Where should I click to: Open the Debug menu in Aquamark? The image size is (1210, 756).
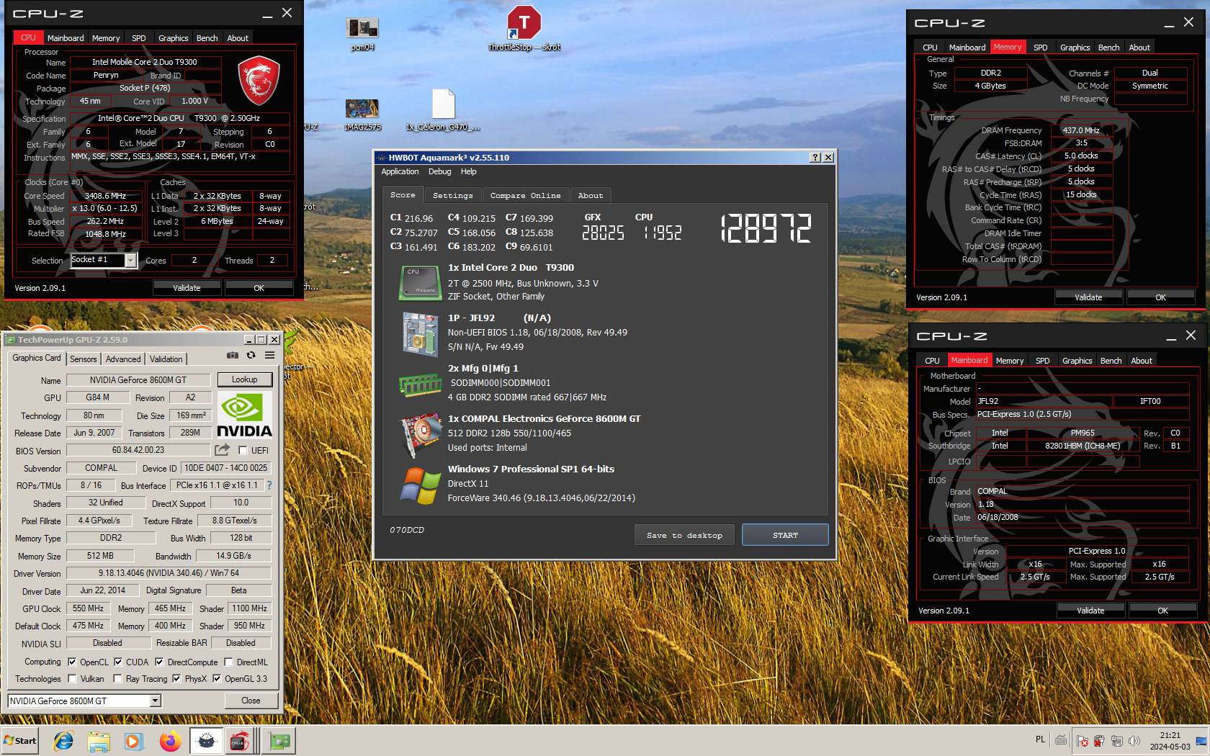tap(439, 171)
